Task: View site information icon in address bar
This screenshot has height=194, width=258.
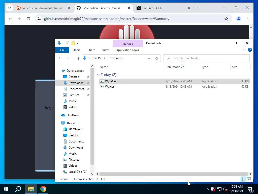Action: pyautogui.click(x=39, y=19)
